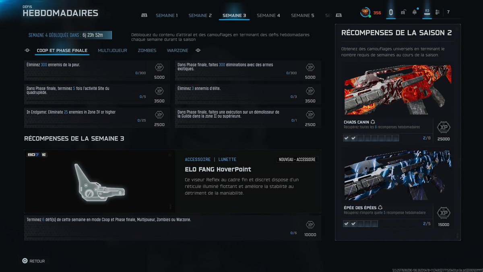Click the Chaos Canin 2/8 progress counter
Image resolution: width=483 pixels, height=272 pixels.
tap(427, 138)
